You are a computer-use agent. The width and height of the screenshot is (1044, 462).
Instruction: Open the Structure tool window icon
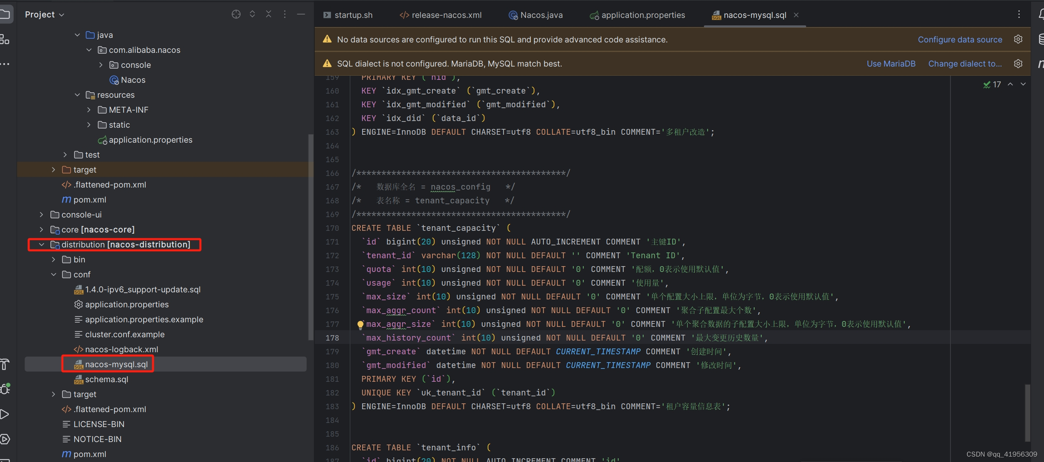click(x=5, y=40)
